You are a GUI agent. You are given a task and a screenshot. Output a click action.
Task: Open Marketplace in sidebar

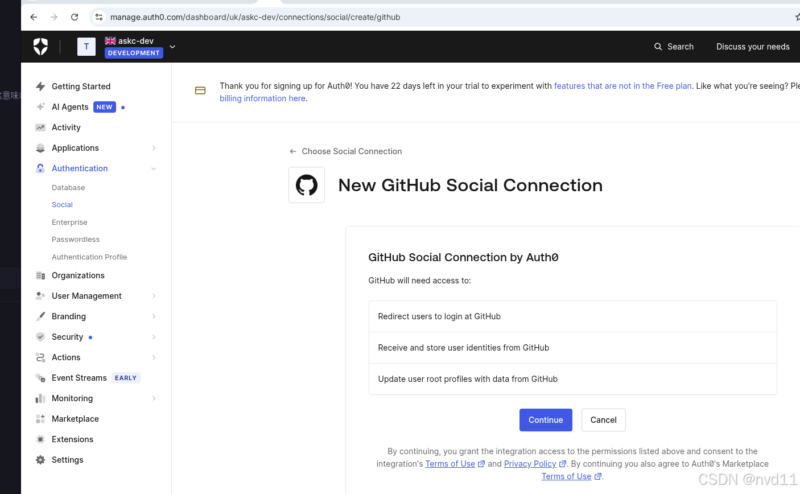coord(75,419)
